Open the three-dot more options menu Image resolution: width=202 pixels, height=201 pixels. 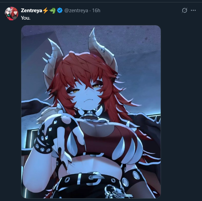click(x=193, y=11)
